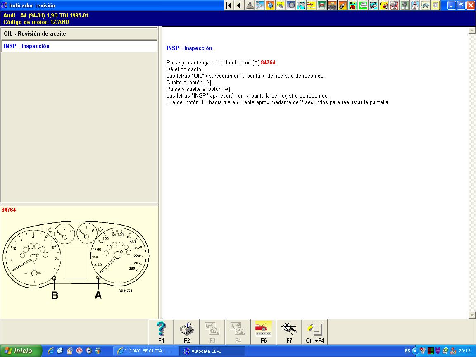Open the blue gear on orange icon
476x357 pixels.
[x=270, y=5]
